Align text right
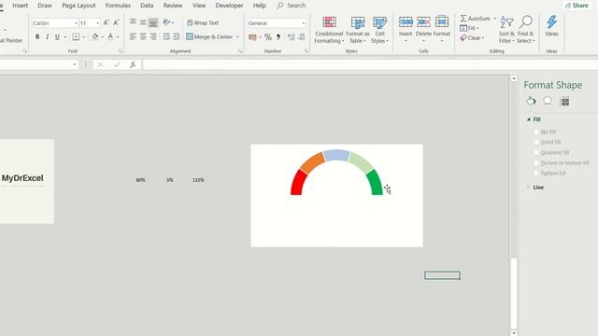The width and height of the screenshot is (598, 336). tap(153, 36)
